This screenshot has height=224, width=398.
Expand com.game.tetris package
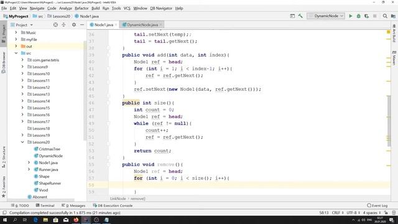[x=22, y=60]
